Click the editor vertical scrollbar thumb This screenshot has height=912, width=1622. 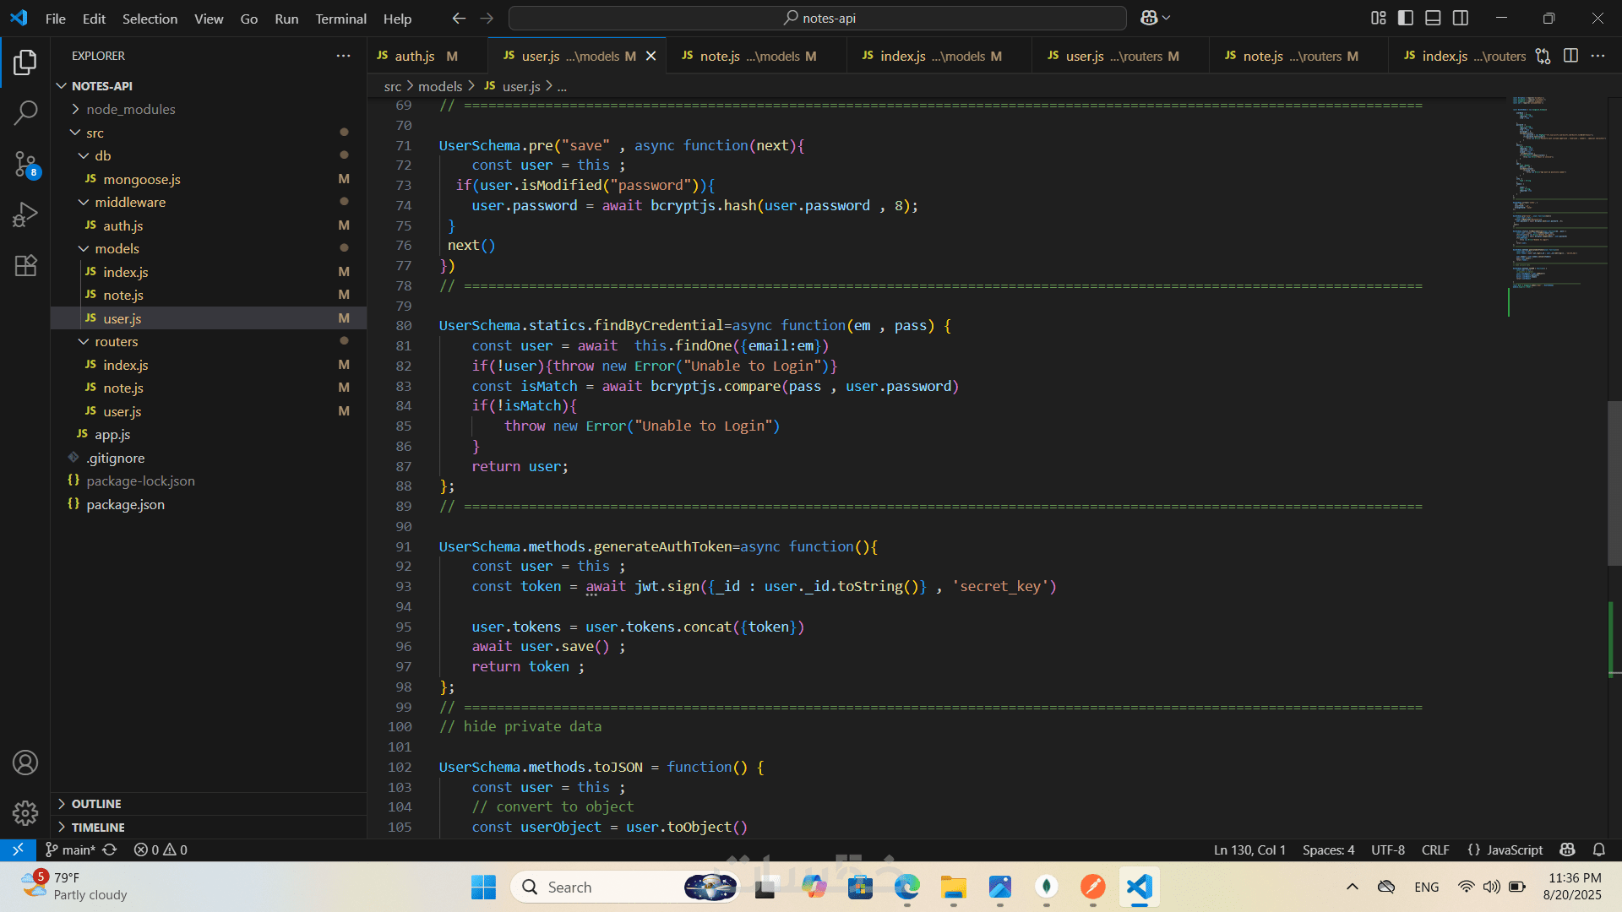point(1614,481)
